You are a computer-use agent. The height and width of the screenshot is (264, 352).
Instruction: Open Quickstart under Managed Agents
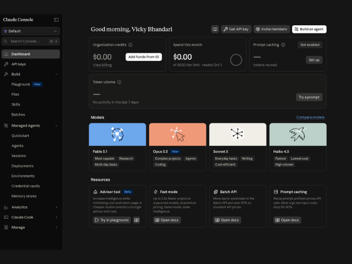pos(20,136)
